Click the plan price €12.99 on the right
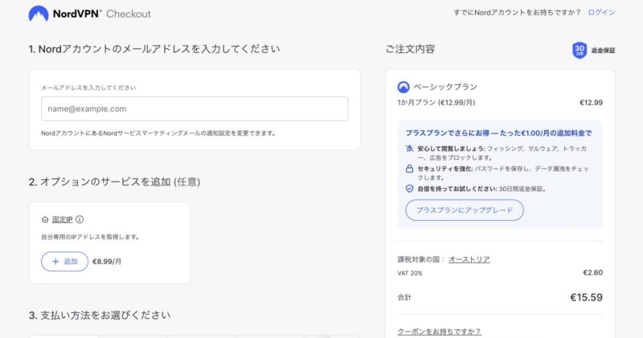This screenshot has height=338, width=643. click(591, 103)
